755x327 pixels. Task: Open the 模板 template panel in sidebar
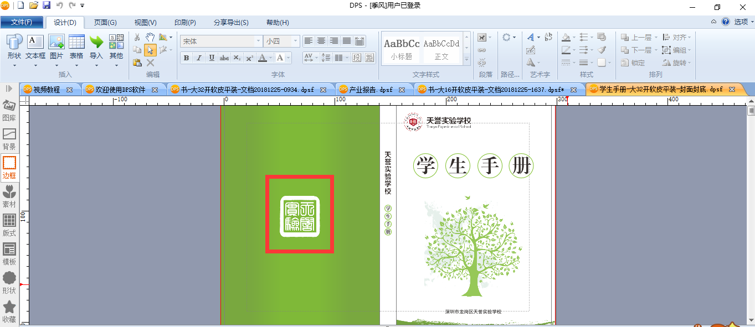tap(9, 255)
